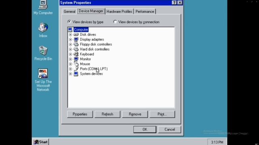Viewport: 259px width, 145px height.
Task: Click the Mouse device icon
Action: [x=76, y=64]
